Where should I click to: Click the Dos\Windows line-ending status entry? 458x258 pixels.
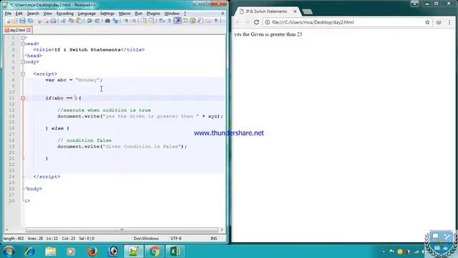click(146, 239)
